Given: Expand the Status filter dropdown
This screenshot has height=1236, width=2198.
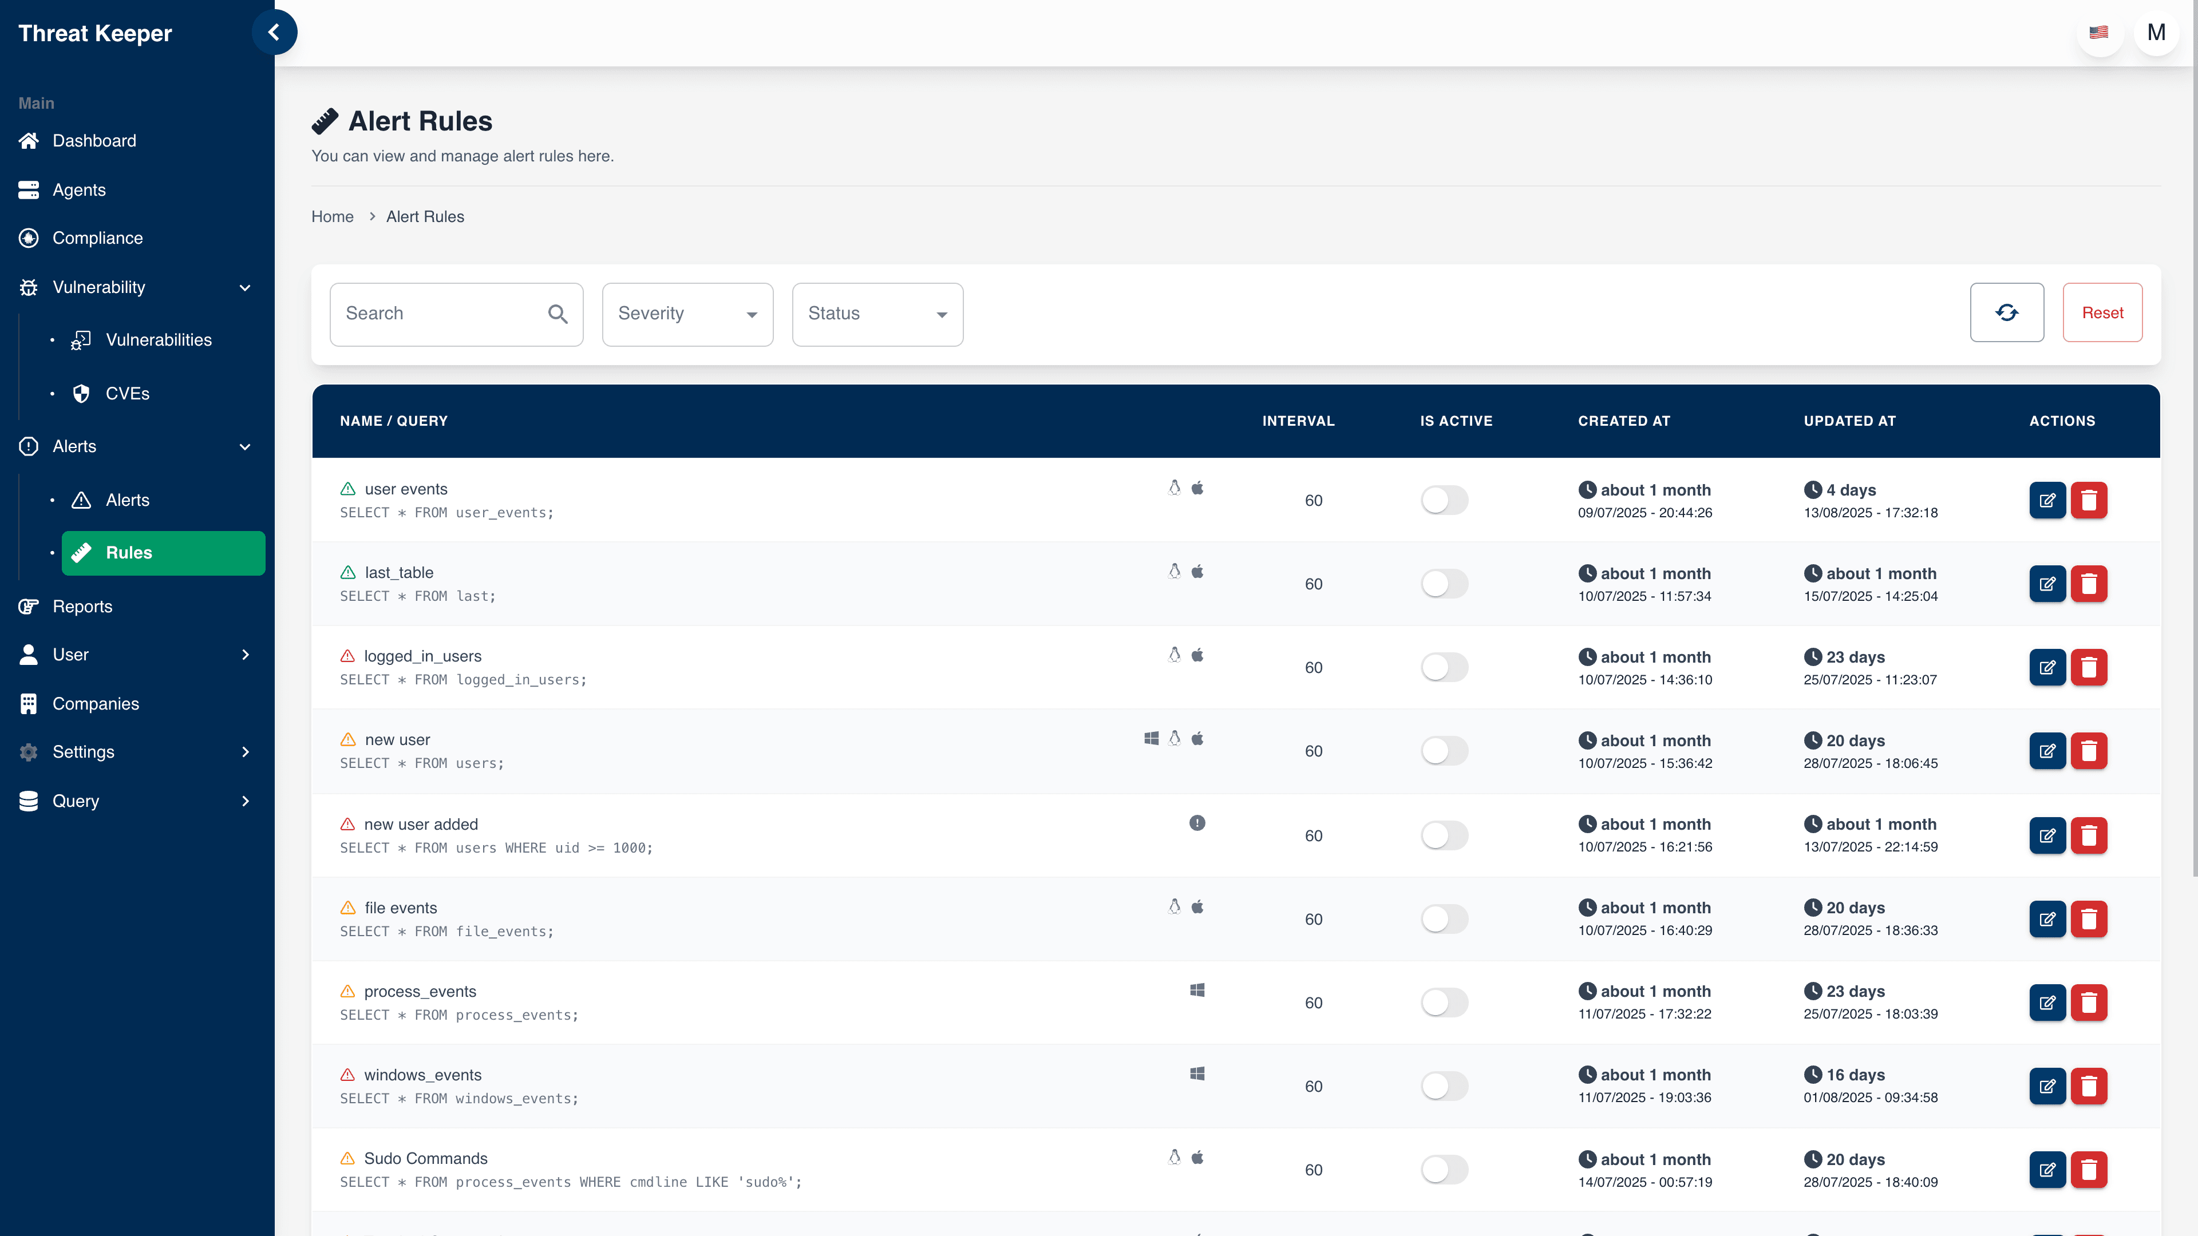Looking at the screenshot, I should click(x=877, y=314).
